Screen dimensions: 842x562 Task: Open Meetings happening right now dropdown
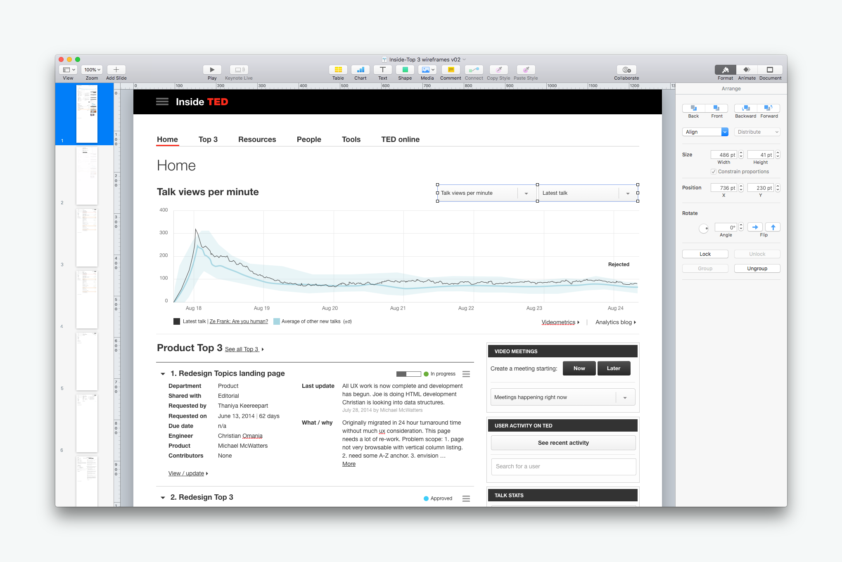click(x=563, y=397)
